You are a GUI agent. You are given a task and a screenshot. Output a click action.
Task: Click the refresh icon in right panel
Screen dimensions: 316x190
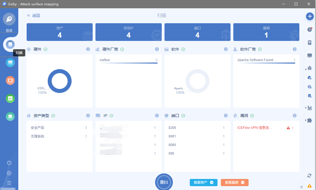310,175
